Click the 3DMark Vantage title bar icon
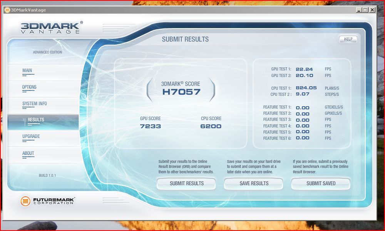Viewport: 385px width, 231px height. tap(7, 10)
